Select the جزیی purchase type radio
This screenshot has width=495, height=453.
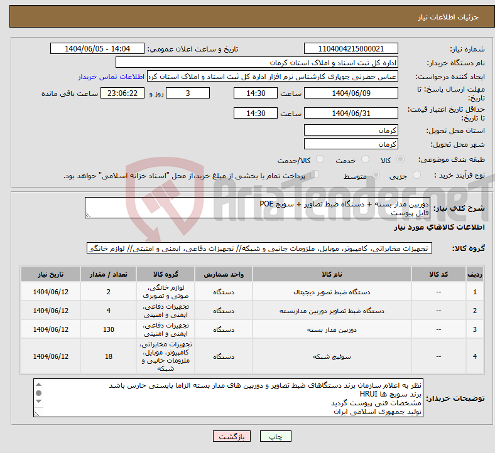(416, 174)
